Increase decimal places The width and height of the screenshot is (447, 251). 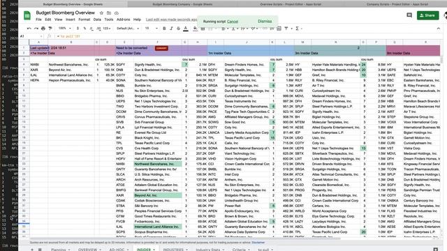(98, 29)
